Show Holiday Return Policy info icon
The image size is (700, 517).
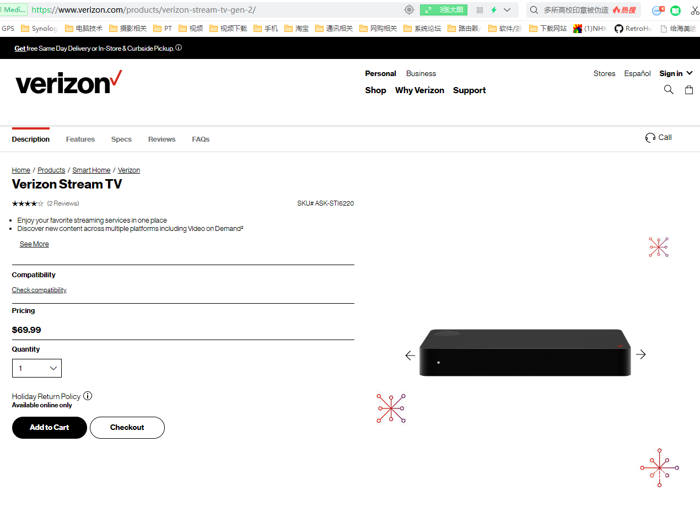[88, 396]
